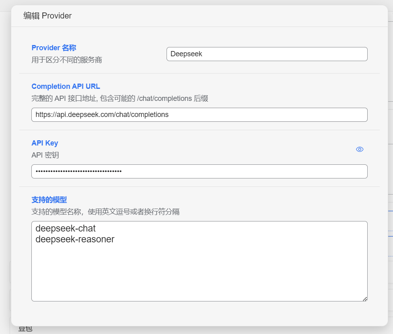This screenshot has height=334, width=393.
Task: Click the blue "API Key" label
Action: (x=45, y=143)
